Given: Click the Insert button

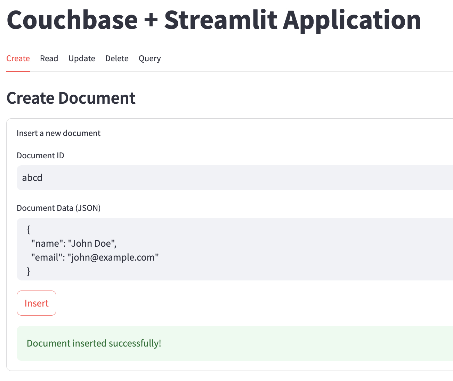Looking at the screenshot, I should (x=37, y=303).
